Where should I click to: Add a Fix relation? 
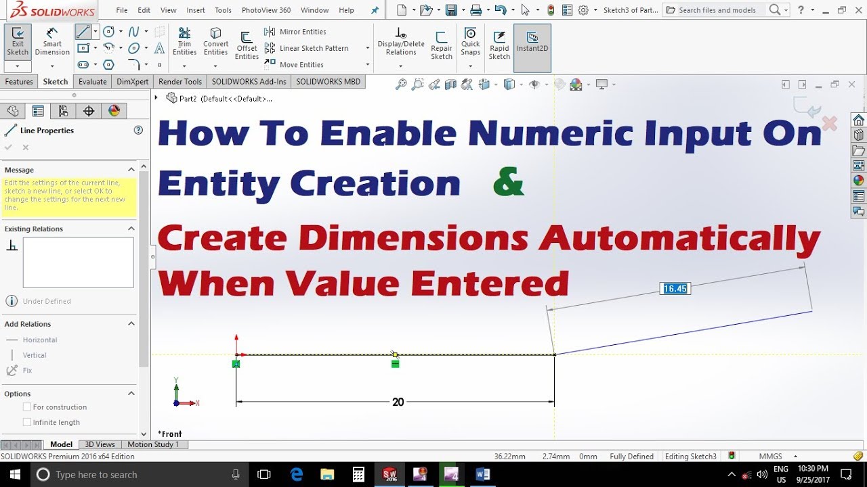tap(19, 371)
